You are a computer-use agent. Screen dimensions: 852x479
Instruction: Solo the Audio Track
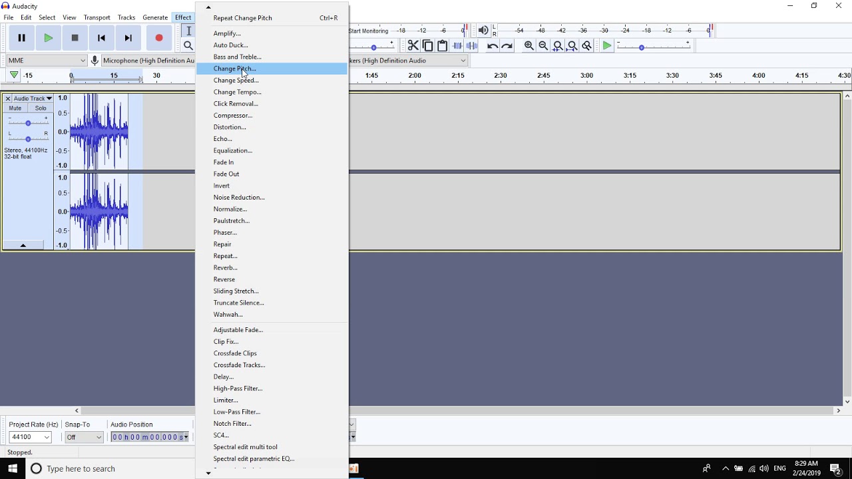pyautogui.click(x=41, y=108)
